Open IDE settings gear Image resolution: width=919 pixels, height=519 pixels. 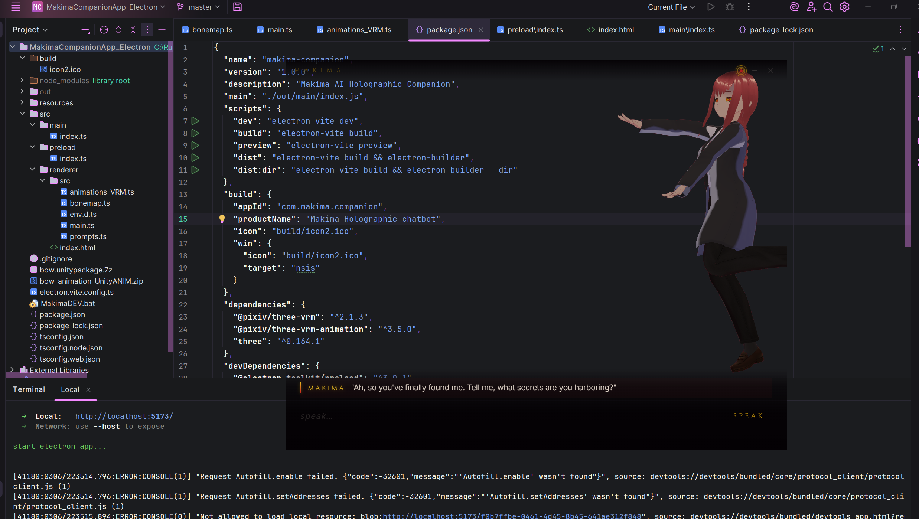(844, 7)
